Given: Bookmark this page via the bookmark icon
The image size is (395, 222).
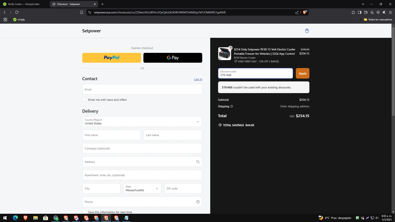Looking at the screenshot, I should [82, 12].
